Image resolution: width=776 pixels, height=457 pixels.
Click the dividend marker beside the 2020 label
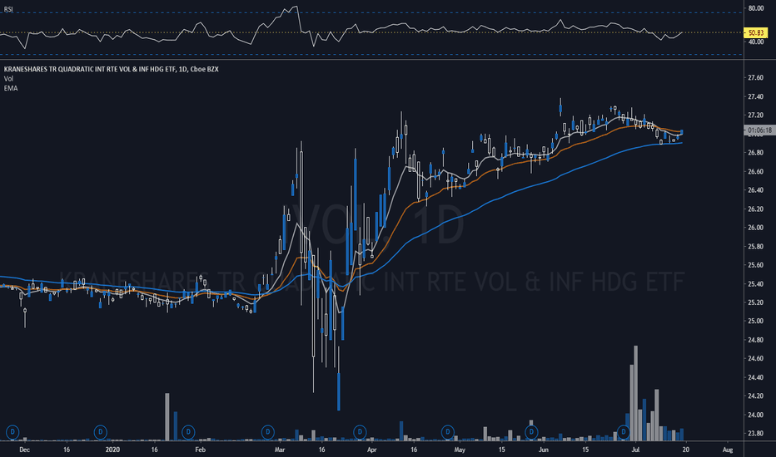[x=101, y=432]
